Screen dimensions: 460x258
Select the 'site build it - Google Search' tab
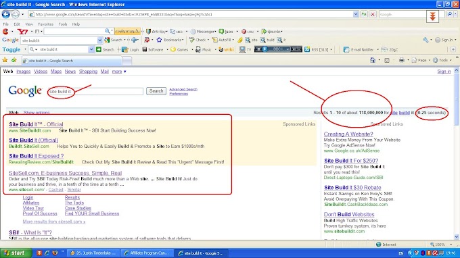[72, 61]
